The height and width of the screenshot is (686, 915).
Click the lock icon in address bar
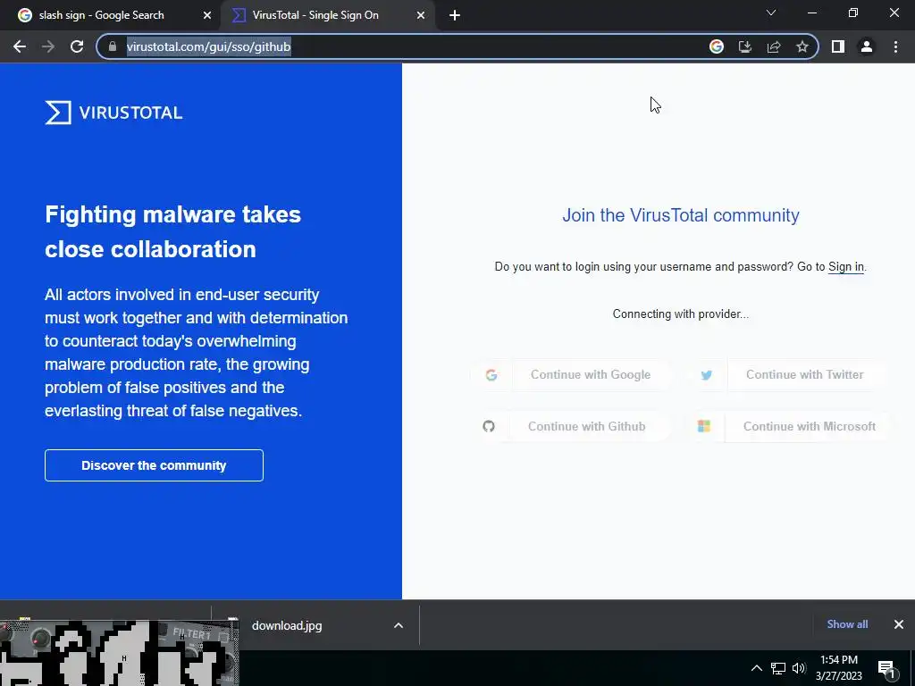pos(113,46)
